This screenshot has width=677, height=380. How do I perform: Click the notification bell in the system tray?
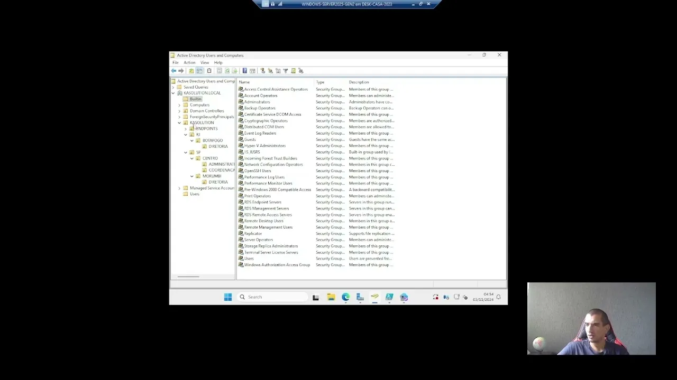(x=498, y=297)
